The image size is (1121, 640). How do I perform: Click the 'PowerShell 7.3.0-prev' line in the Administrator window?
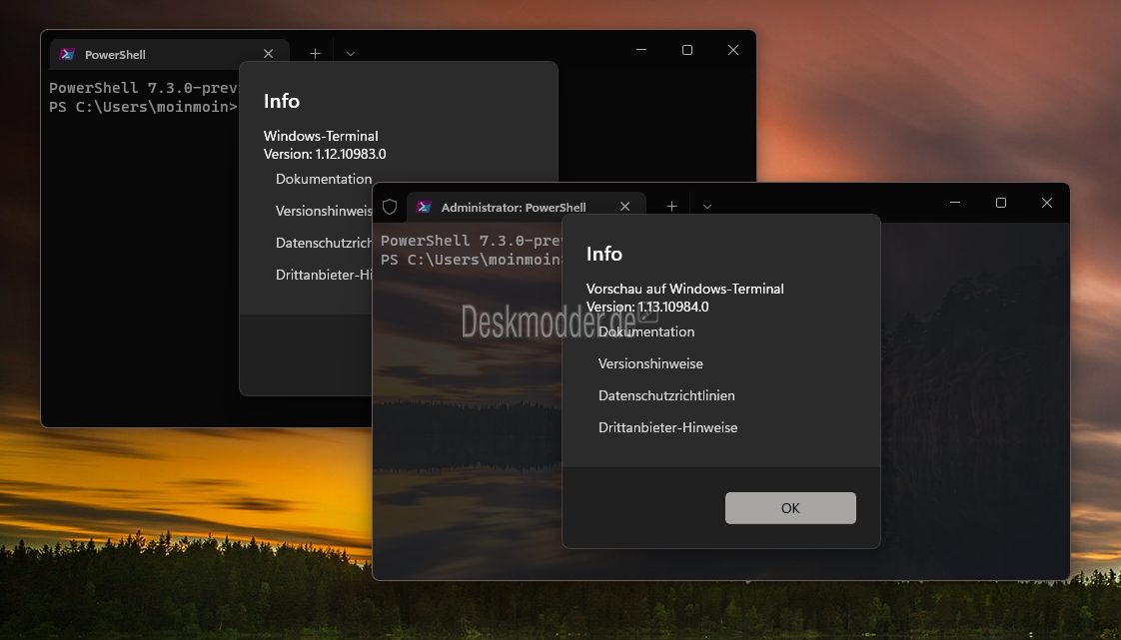point(472,241)
